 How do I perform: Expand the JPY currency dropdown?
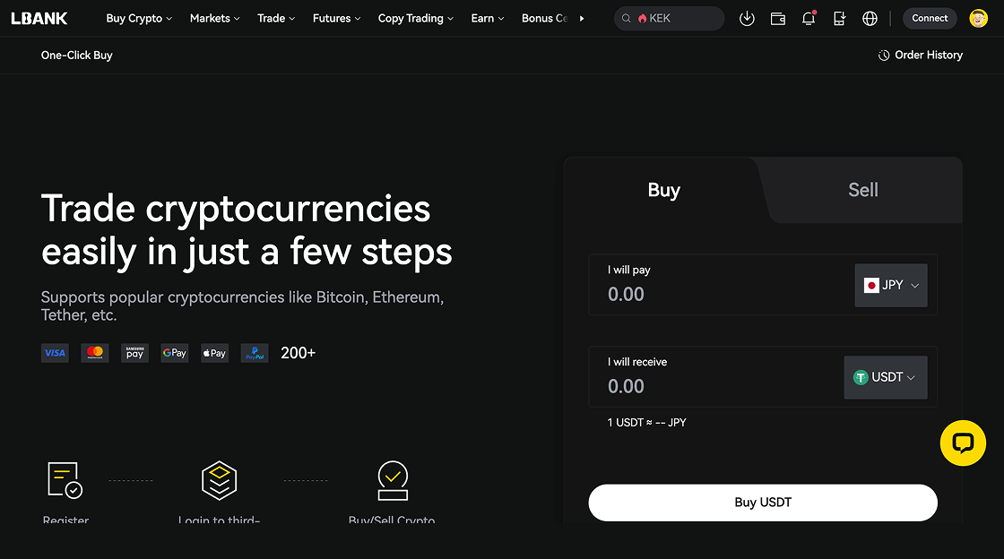click(891, 285)
